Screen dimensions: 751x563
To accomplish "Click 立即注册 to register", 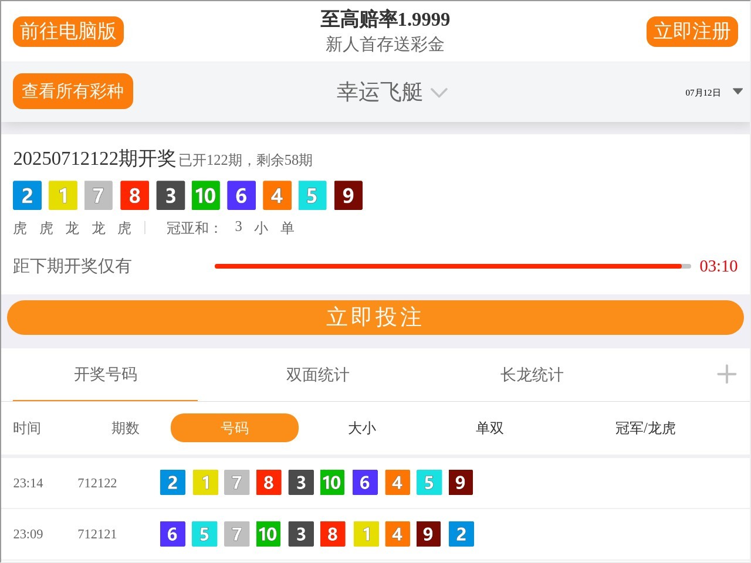I will coord(692,32).
